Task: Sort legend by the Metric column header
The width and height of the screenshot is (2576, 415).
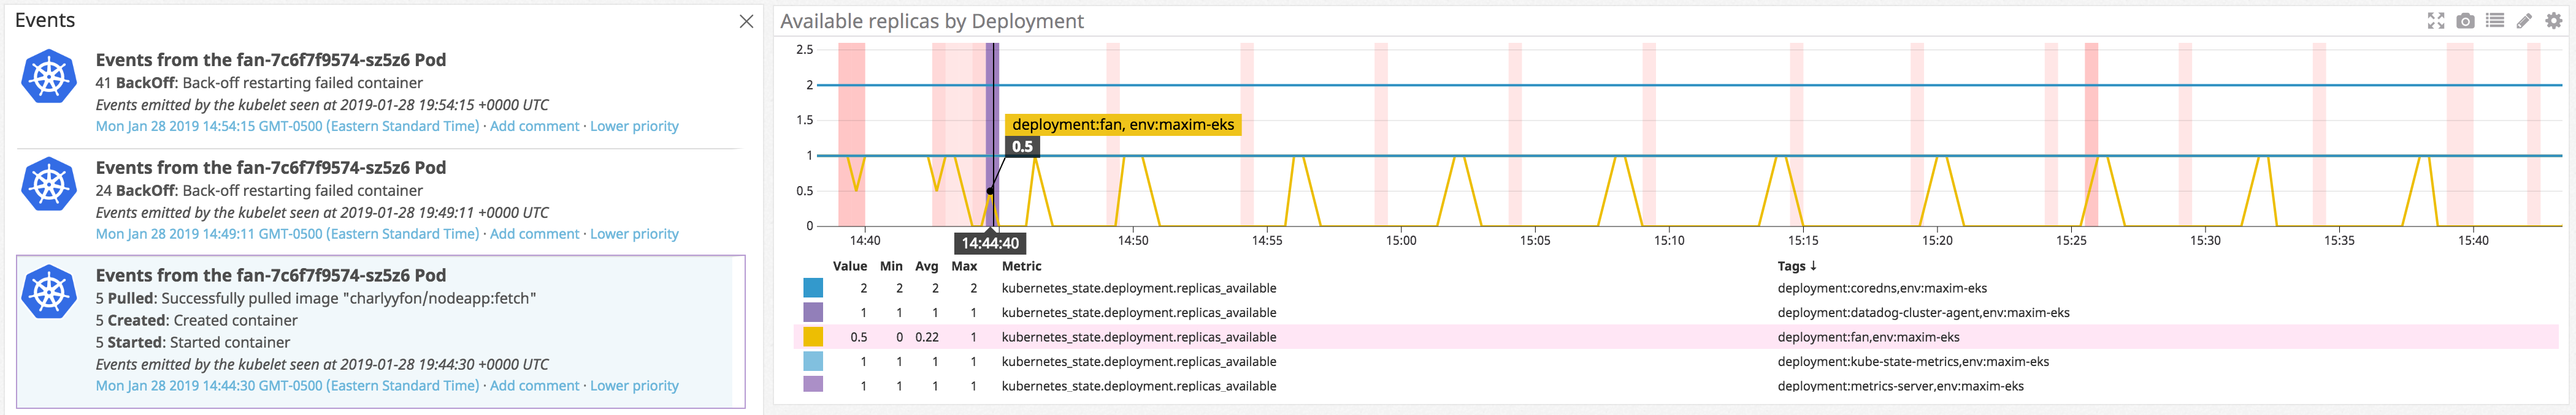Action: click(1021, 266)
